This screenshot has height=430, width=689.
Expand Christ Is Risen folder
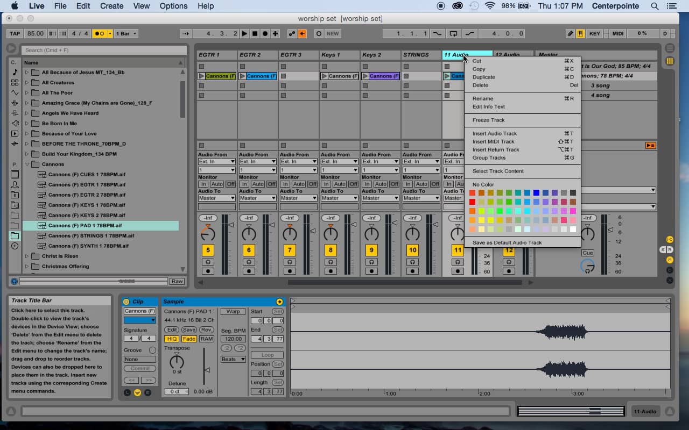(x=27, y=256)
